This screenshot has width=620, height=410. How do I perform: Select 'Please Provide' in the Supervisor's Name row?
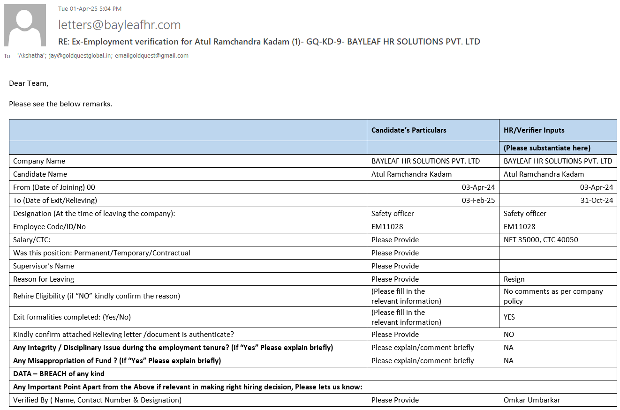[395, 266]
